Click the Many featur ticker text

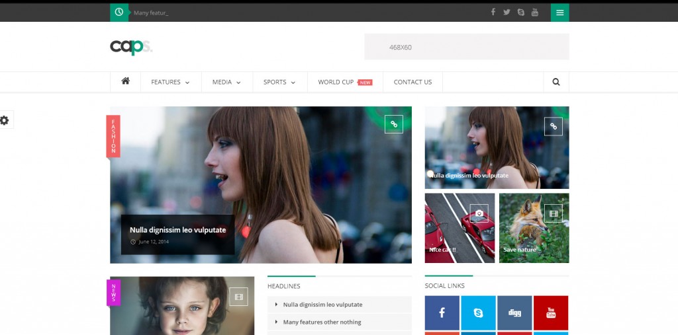click(151, 13)
